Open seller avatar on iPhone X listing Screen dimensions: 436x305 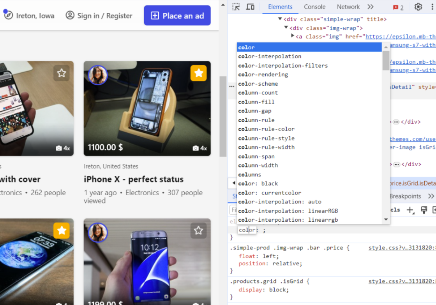[x=97, y=75]
